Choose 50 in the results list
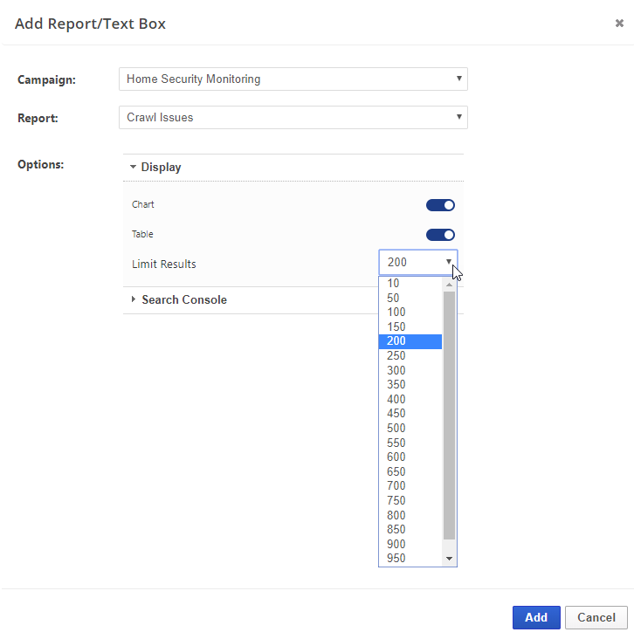The height and width of the screenshot is (639, 634). (x=394, y=298)
